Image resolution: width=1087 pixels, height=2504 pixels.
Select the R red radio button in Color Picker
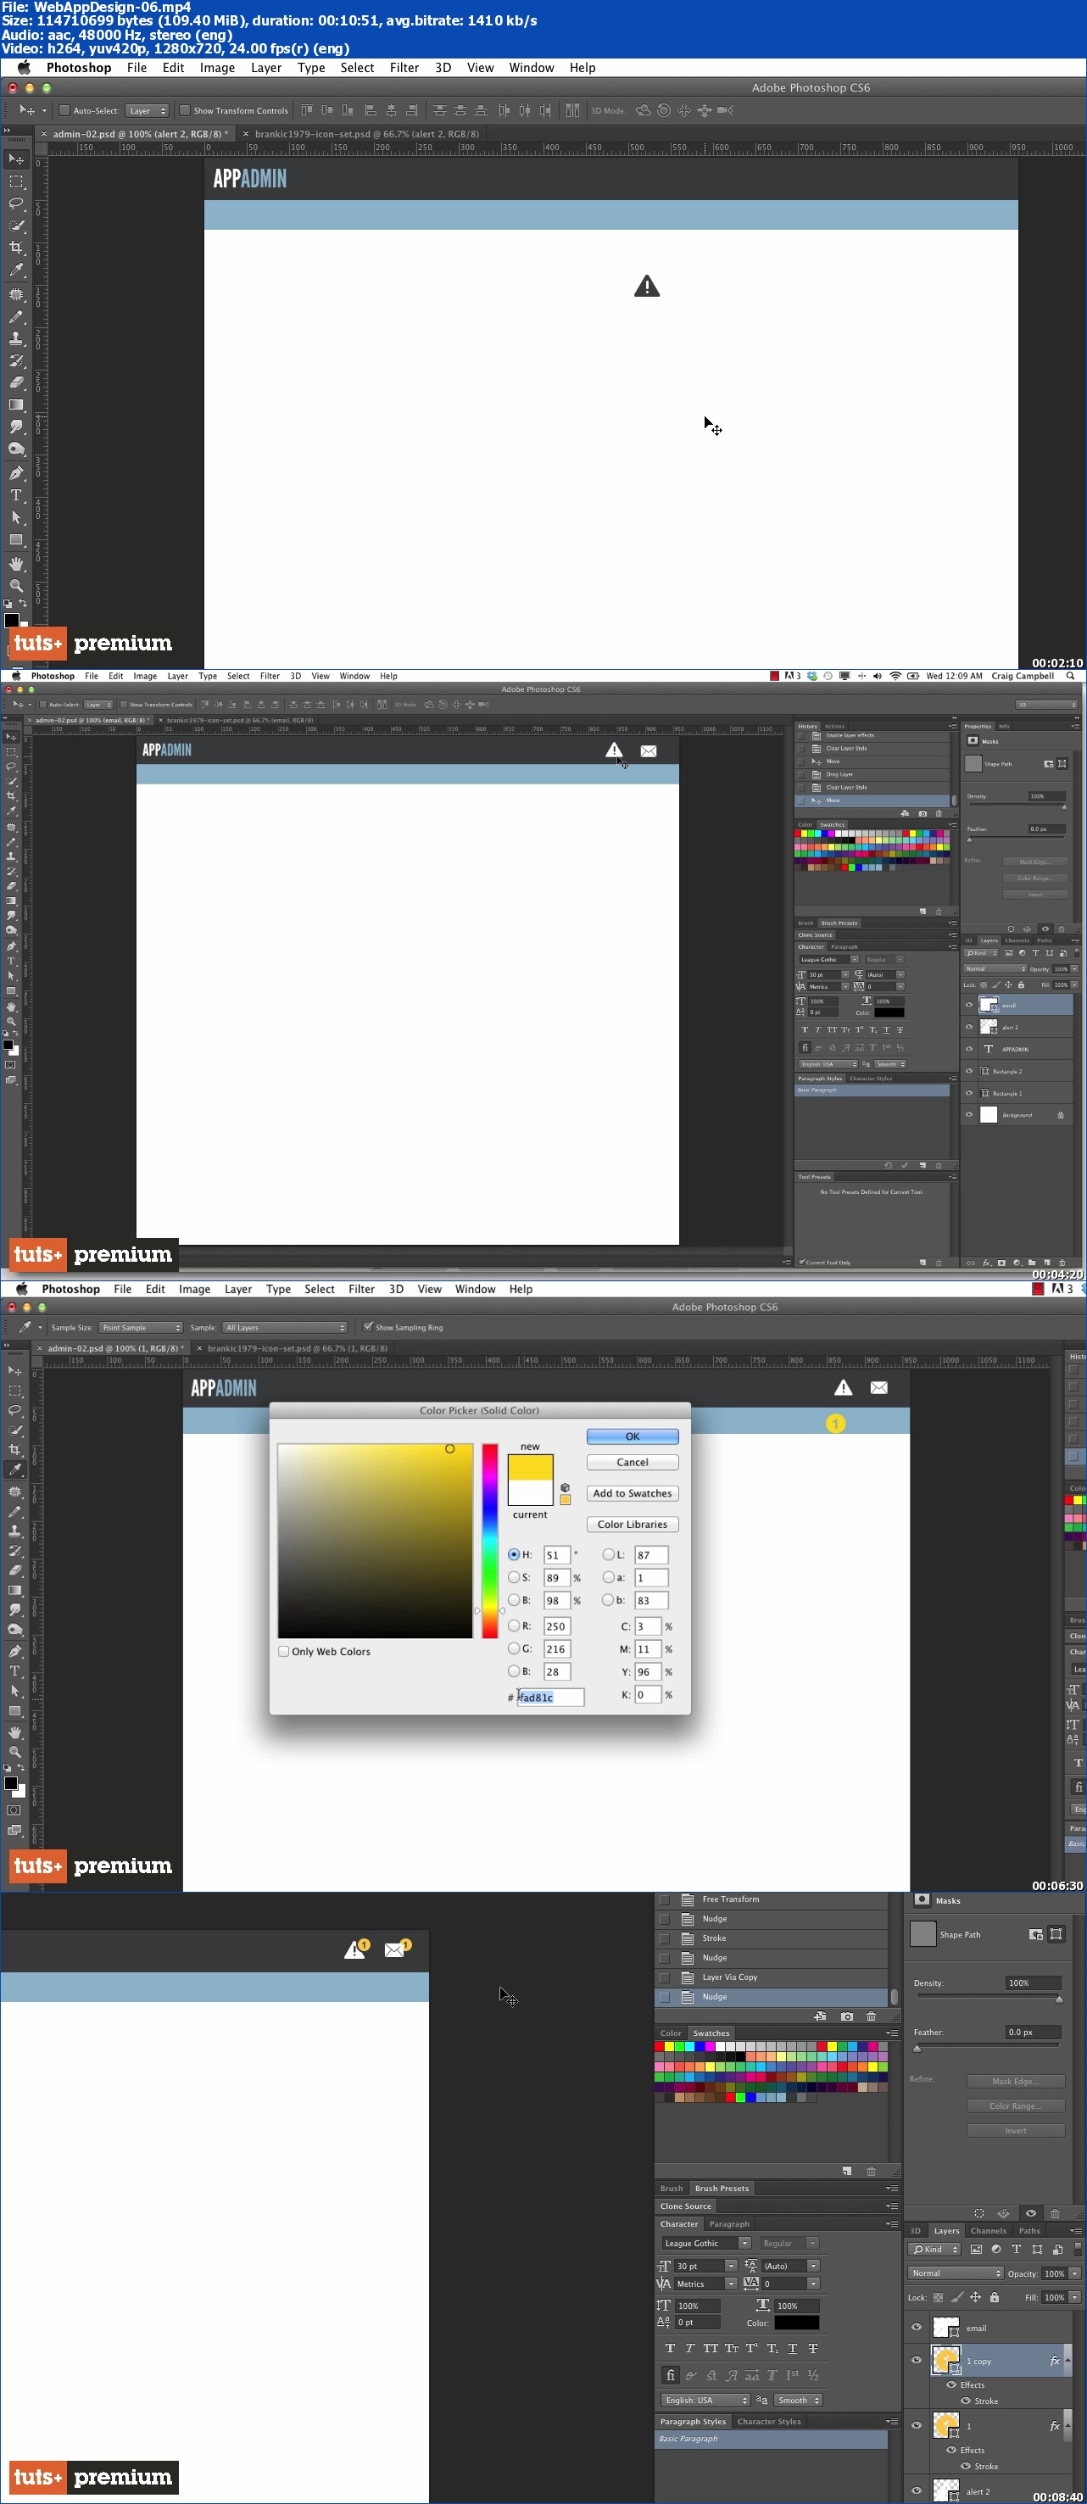click(x=513, y=1626)
